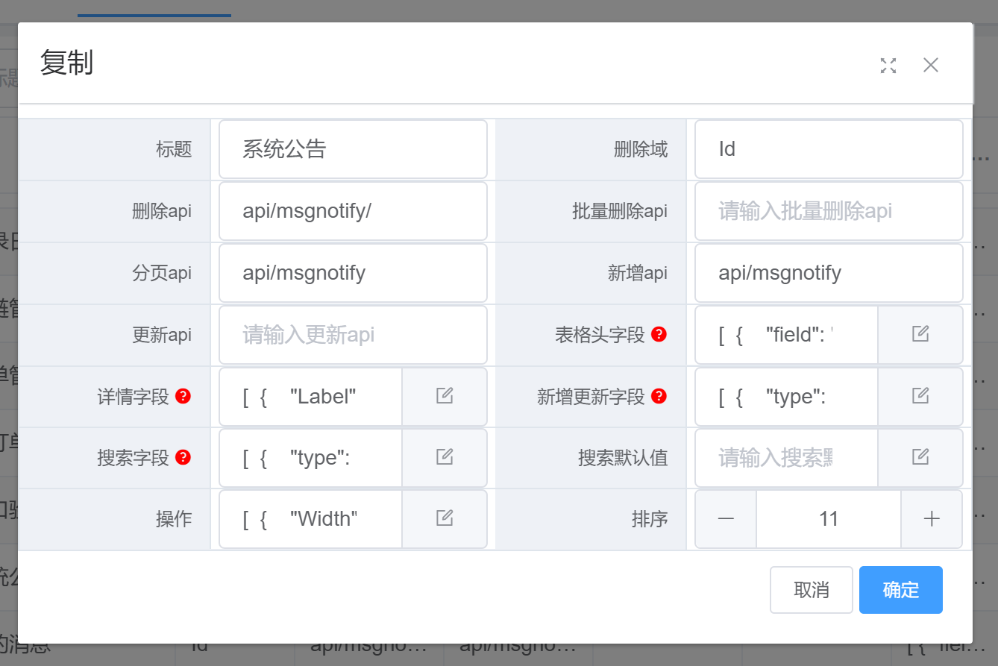Click the 排序 label

[x=650, y=518]
